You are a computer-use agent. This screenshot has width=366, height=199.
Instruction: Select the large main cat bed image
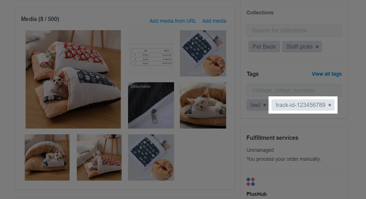click(73, 79)
